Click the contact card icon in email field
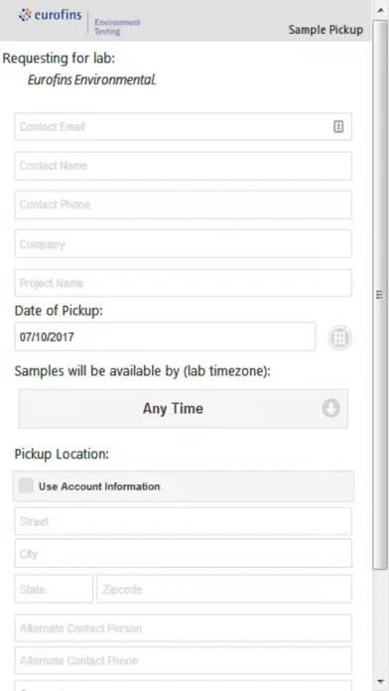 pyautogui.click(x=338, y=127)
